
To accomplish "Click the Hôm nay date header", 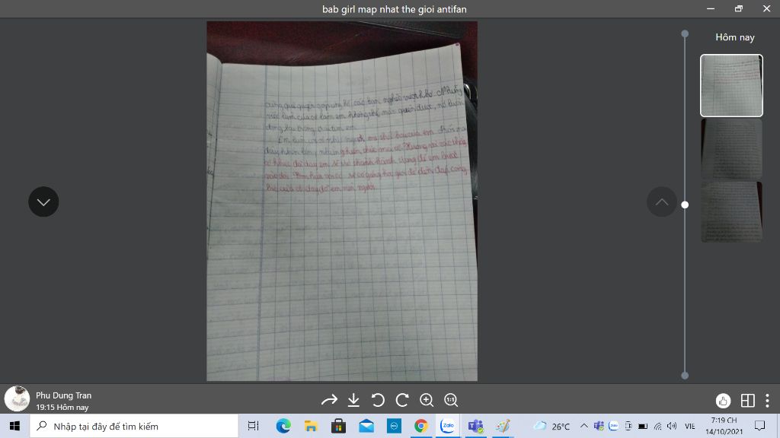I will click(x=735, y=37).
